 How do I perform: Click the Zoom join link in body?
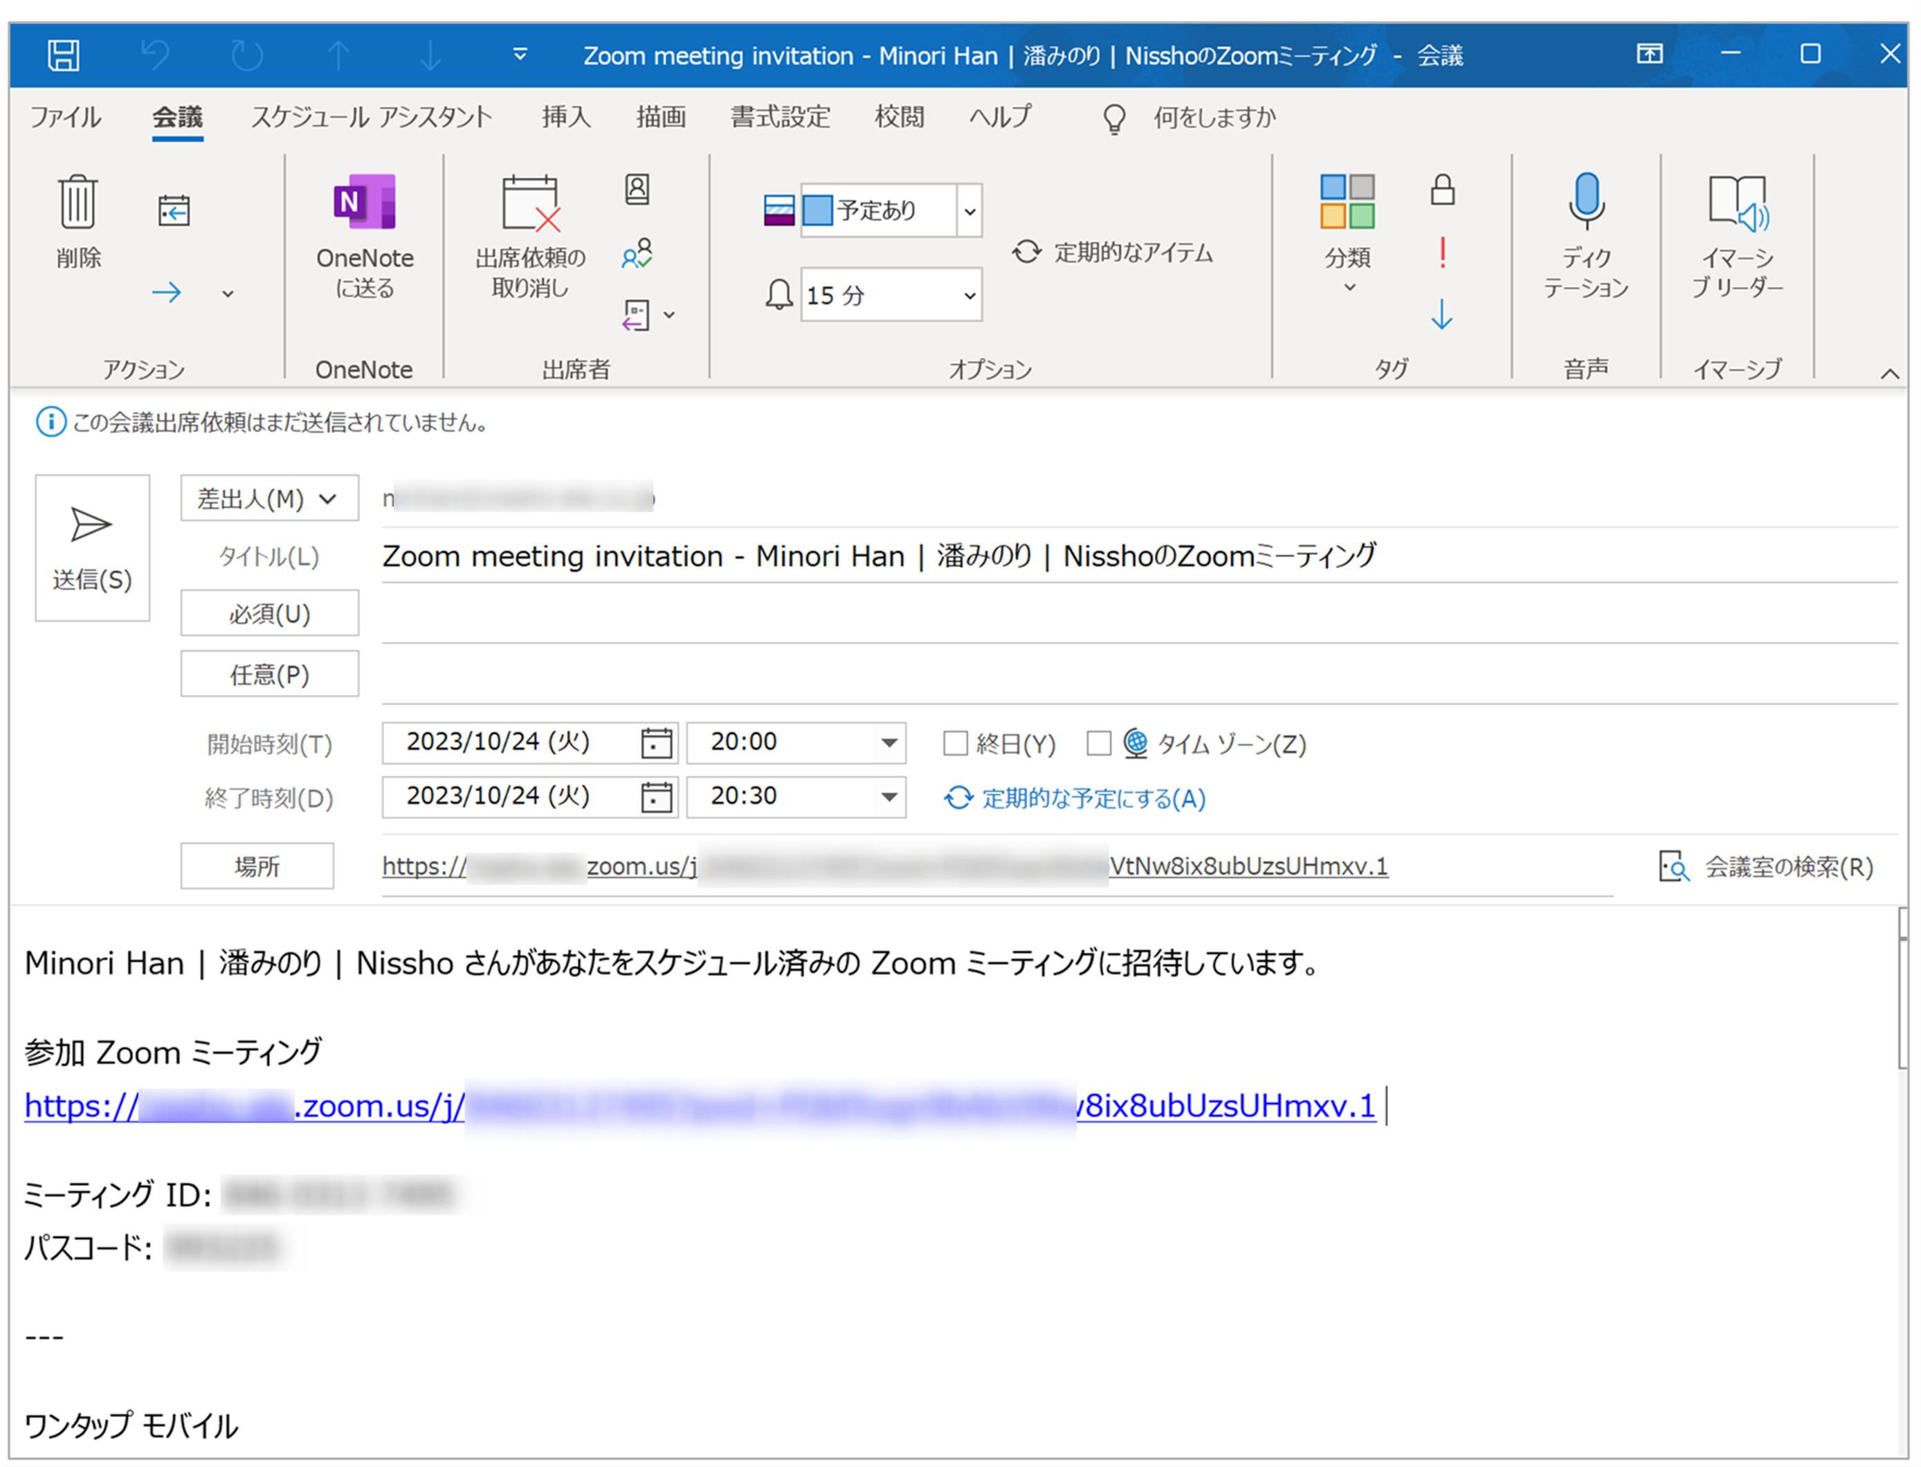(700, 1106)
